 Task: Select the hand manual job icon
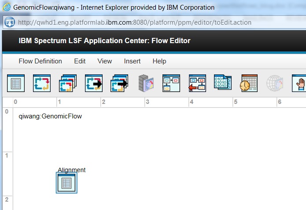tap(299, 83)
